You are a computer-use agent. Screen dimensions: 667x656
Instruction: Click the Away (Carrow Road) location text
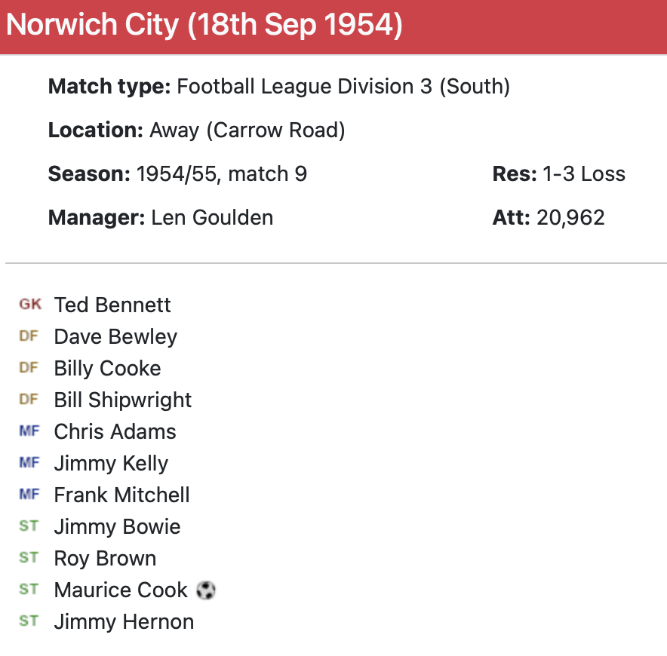click(247, 130)
